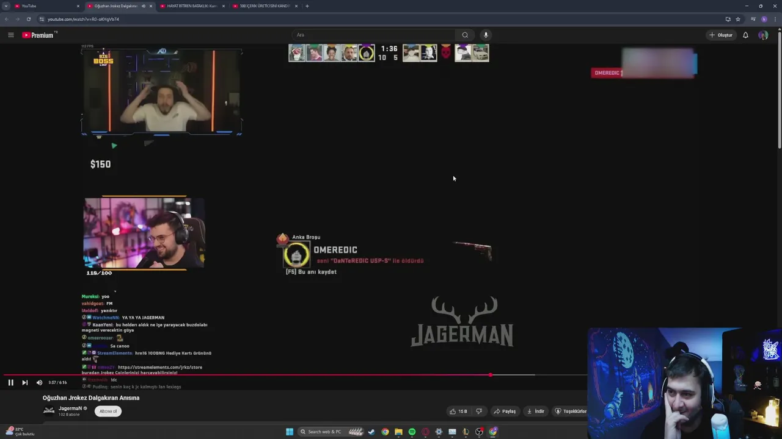
Task: Open the Windows Start menu
Action: (290, 432)
